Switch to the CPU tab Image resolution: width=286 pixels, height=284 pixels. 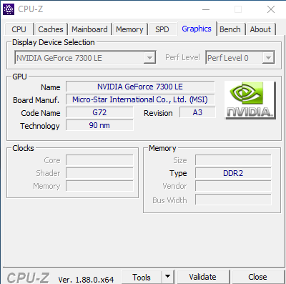tap(19, 29)
